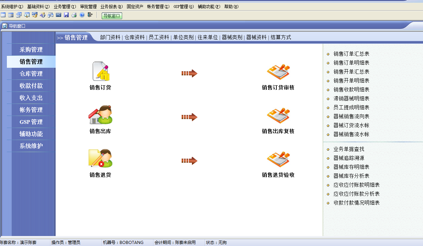Open the 销售收款明细表 report

(351, 89)
